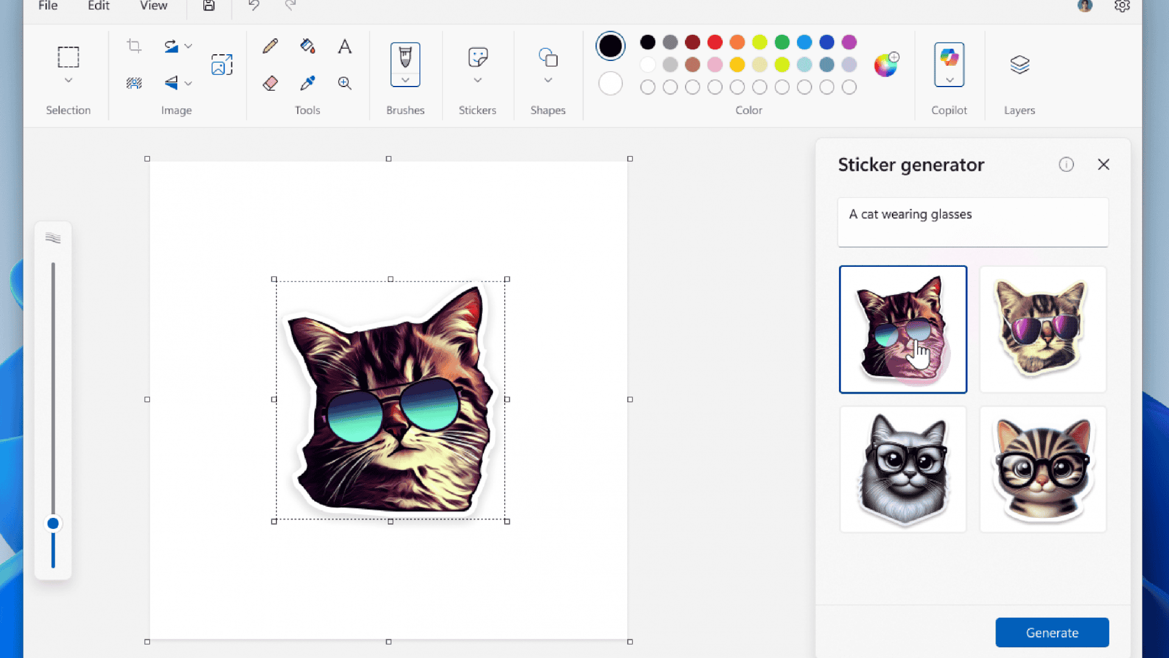Select the Color picker eyedropper tool
The width and height of the screenshot is (1169, 658).
click(307, 83)
